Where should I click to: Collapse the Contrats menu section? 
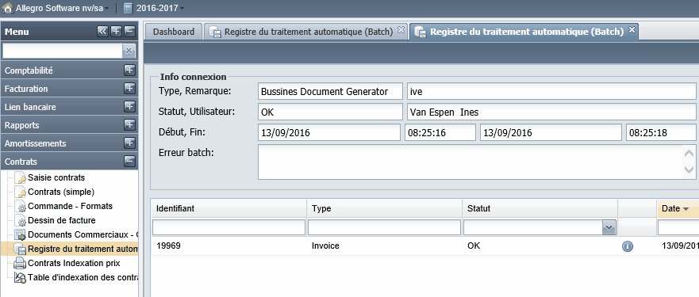(129, 162)
